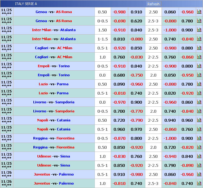
Task: Select -1.000 odds in Inter Milan–Atalanta 1.50 row
Action: point(170,30)
